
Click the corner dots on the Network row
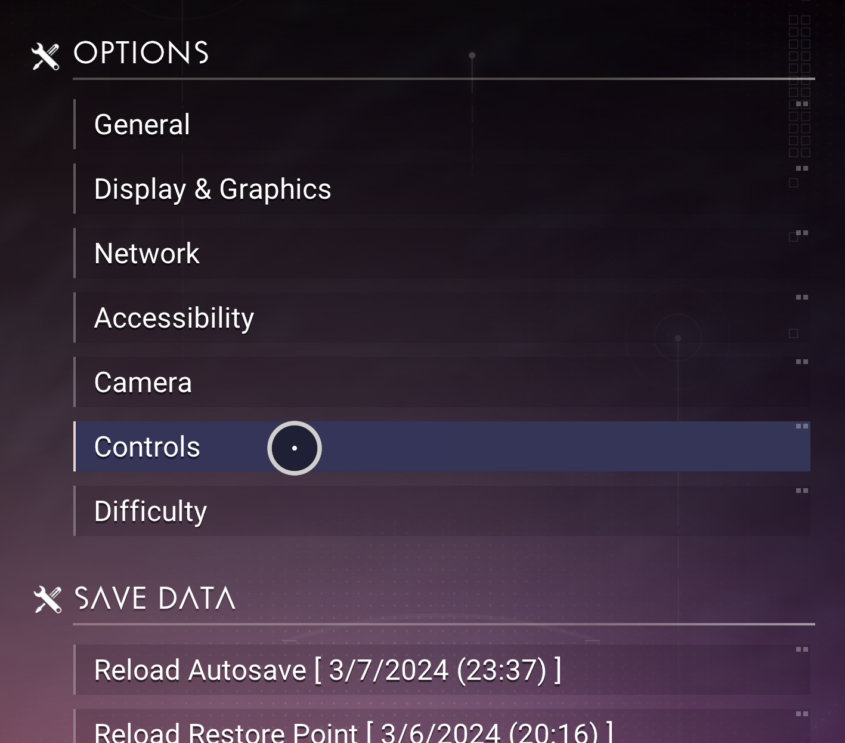(802, 233)
